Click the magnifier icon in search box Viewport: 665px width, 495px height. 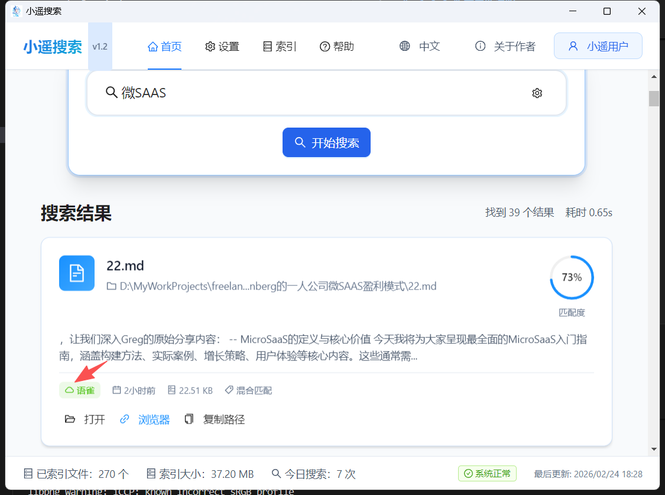[111, 93]
